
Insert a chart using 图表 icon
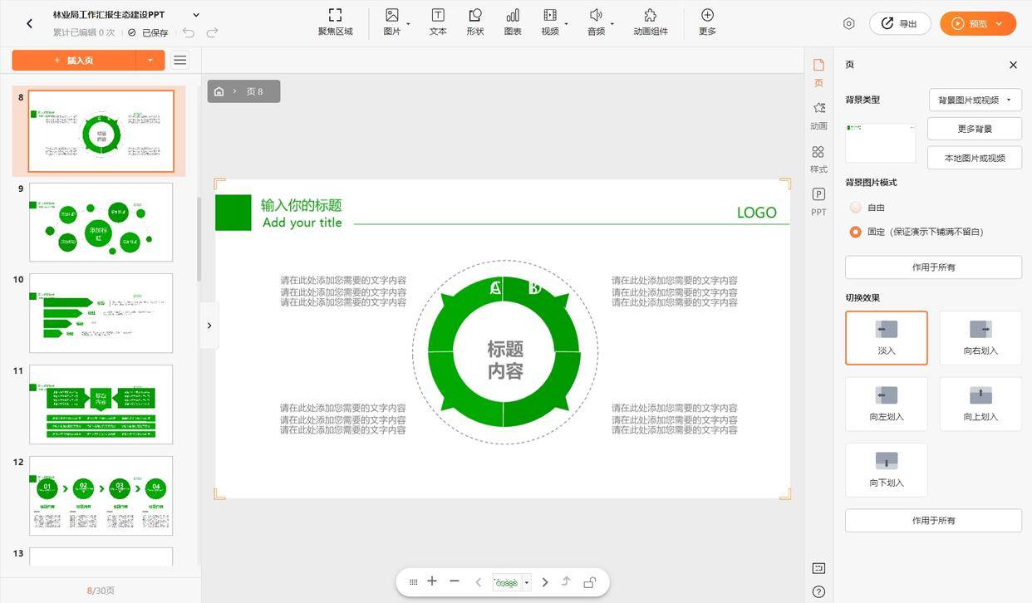pyautogui.click(x=513, y=15)
